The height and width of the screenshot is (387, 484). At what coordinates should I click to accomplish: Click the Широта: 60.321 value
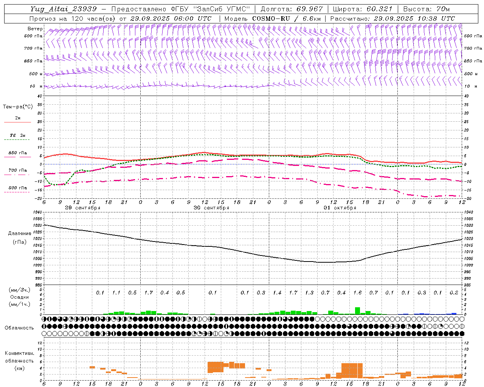(363, 9)
